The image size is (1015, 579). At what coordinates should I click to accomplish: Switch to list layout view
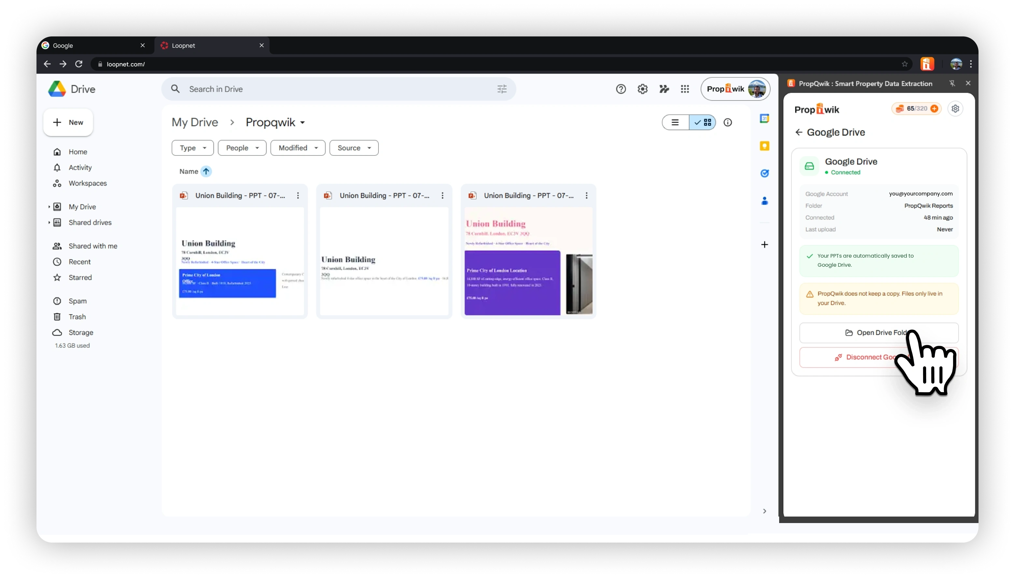pyautogui.click(x=675, y=123)
